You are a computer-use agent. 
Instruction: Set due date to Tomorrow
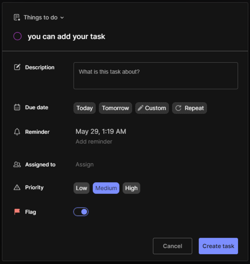[x=115, y=108]
